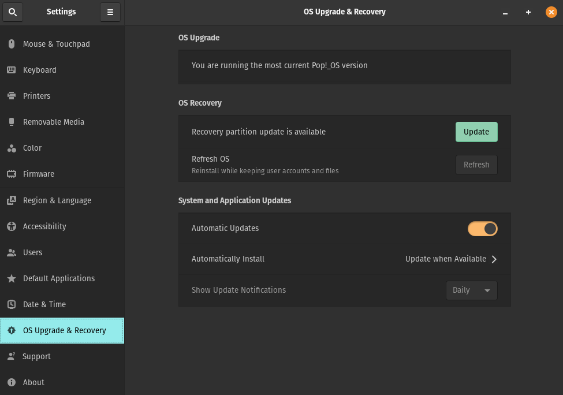Click the Mouse & Touchpad icon

(x=12, y=44)
